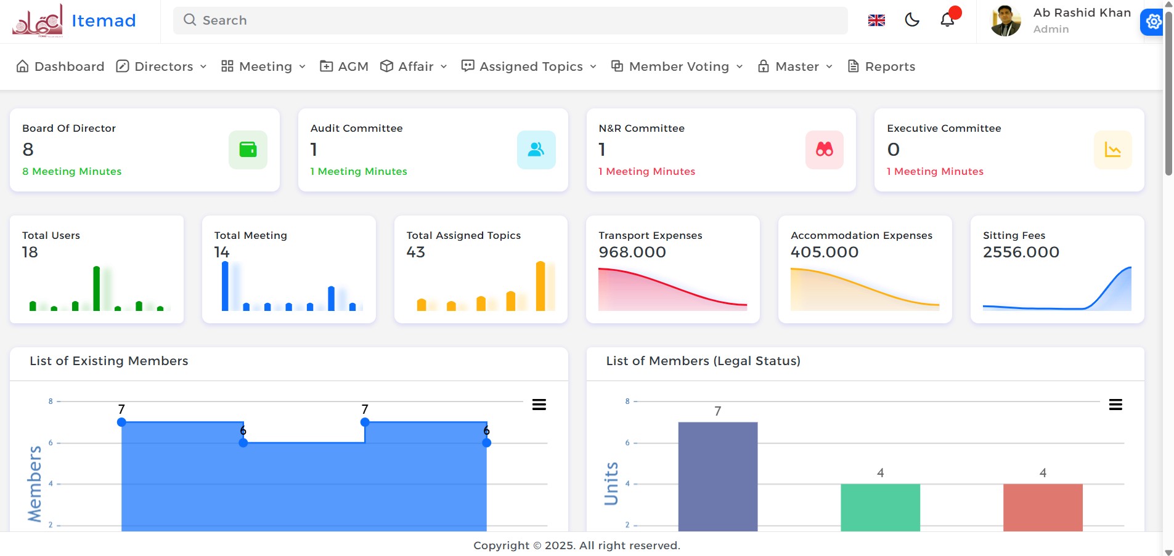The width and height of the screenshot is (1174, 556).
Task: Click the Ab Rashid Khan profile avatar
Action: [1006, 21]
